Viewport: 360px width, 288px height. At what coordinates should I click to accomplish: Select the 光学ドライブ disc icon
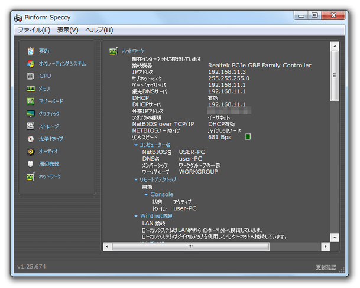coord(31,139)
